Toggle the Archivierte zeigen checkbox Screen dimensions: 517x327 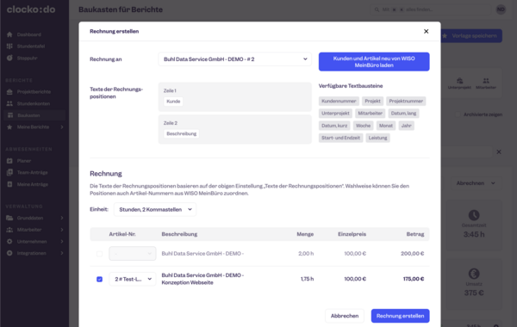[x=458, y=114]
